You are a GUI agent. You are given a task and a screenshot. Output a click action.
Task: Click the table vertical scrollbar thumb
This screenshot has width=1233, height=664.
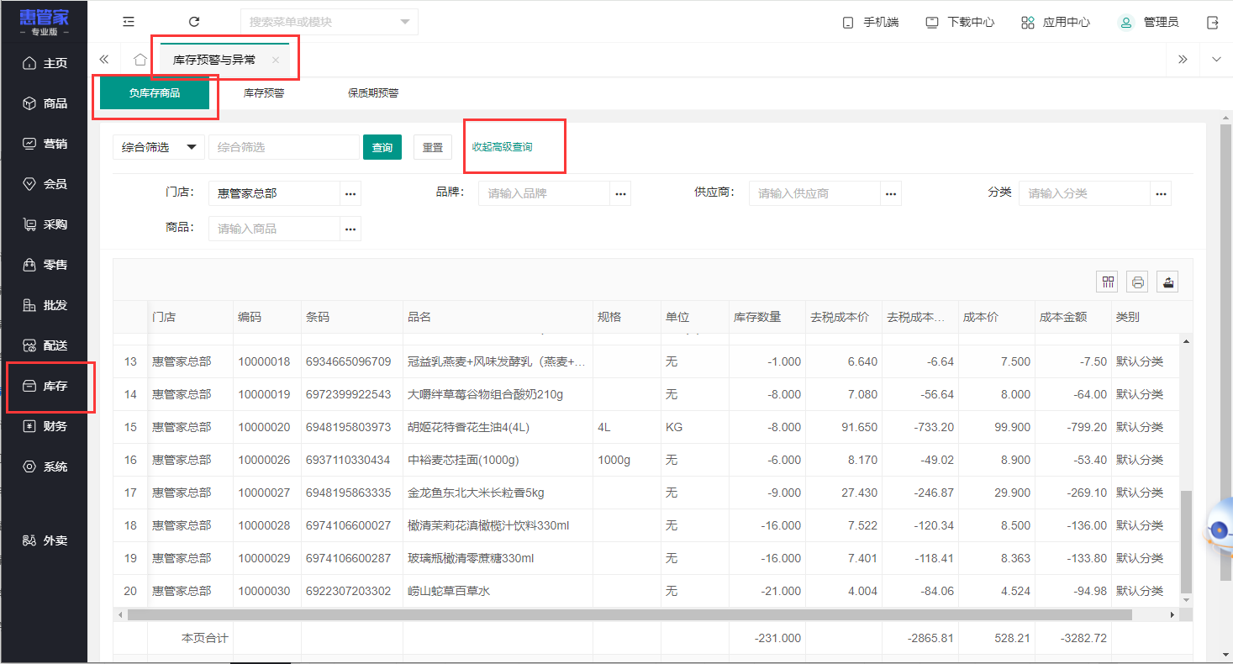click(1186, 542)
